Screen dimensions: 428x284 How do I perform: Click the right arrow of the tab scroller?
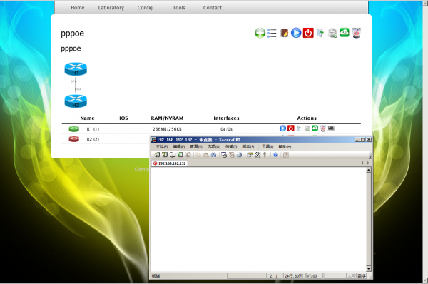point(368,163)
